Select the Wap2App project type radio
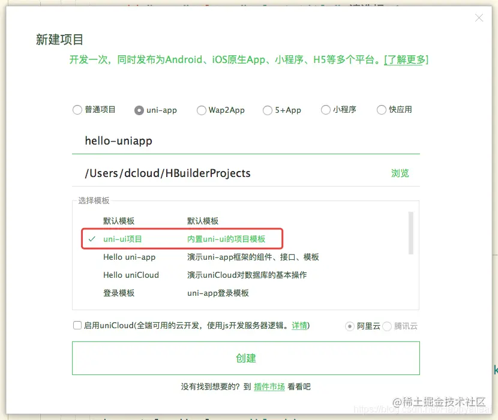This screenshot has height=420, width=498. coord(202,110)
